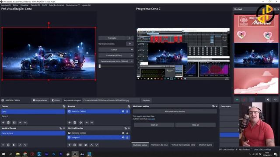Click Adicionar novo destino button
Screen dimensions: 280x157
point(175,112)
